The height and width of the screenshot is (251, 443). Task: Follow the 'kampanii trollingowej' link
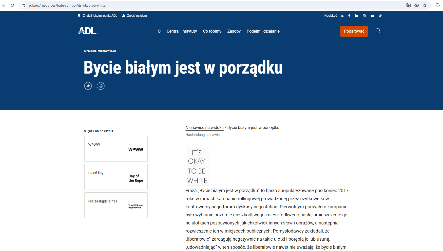pos(238,199)
